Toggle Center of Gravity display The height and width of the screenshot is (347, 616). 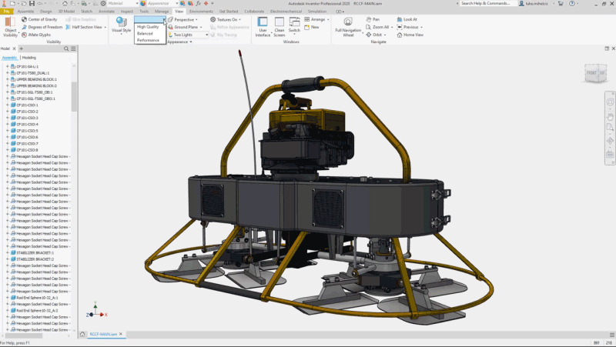(39, 19)
